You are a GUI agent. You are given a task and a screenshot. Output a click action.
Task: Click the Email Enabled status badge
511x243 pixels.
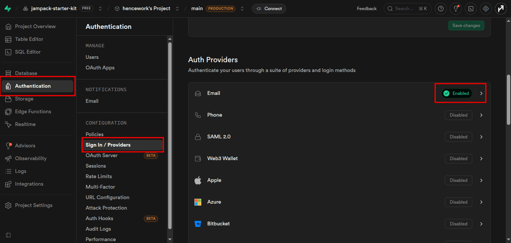pyautogui.click(x=457, y=93)
